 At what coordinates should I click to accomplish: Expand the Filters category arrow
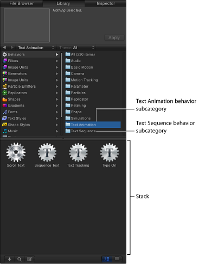click(57, 61)
